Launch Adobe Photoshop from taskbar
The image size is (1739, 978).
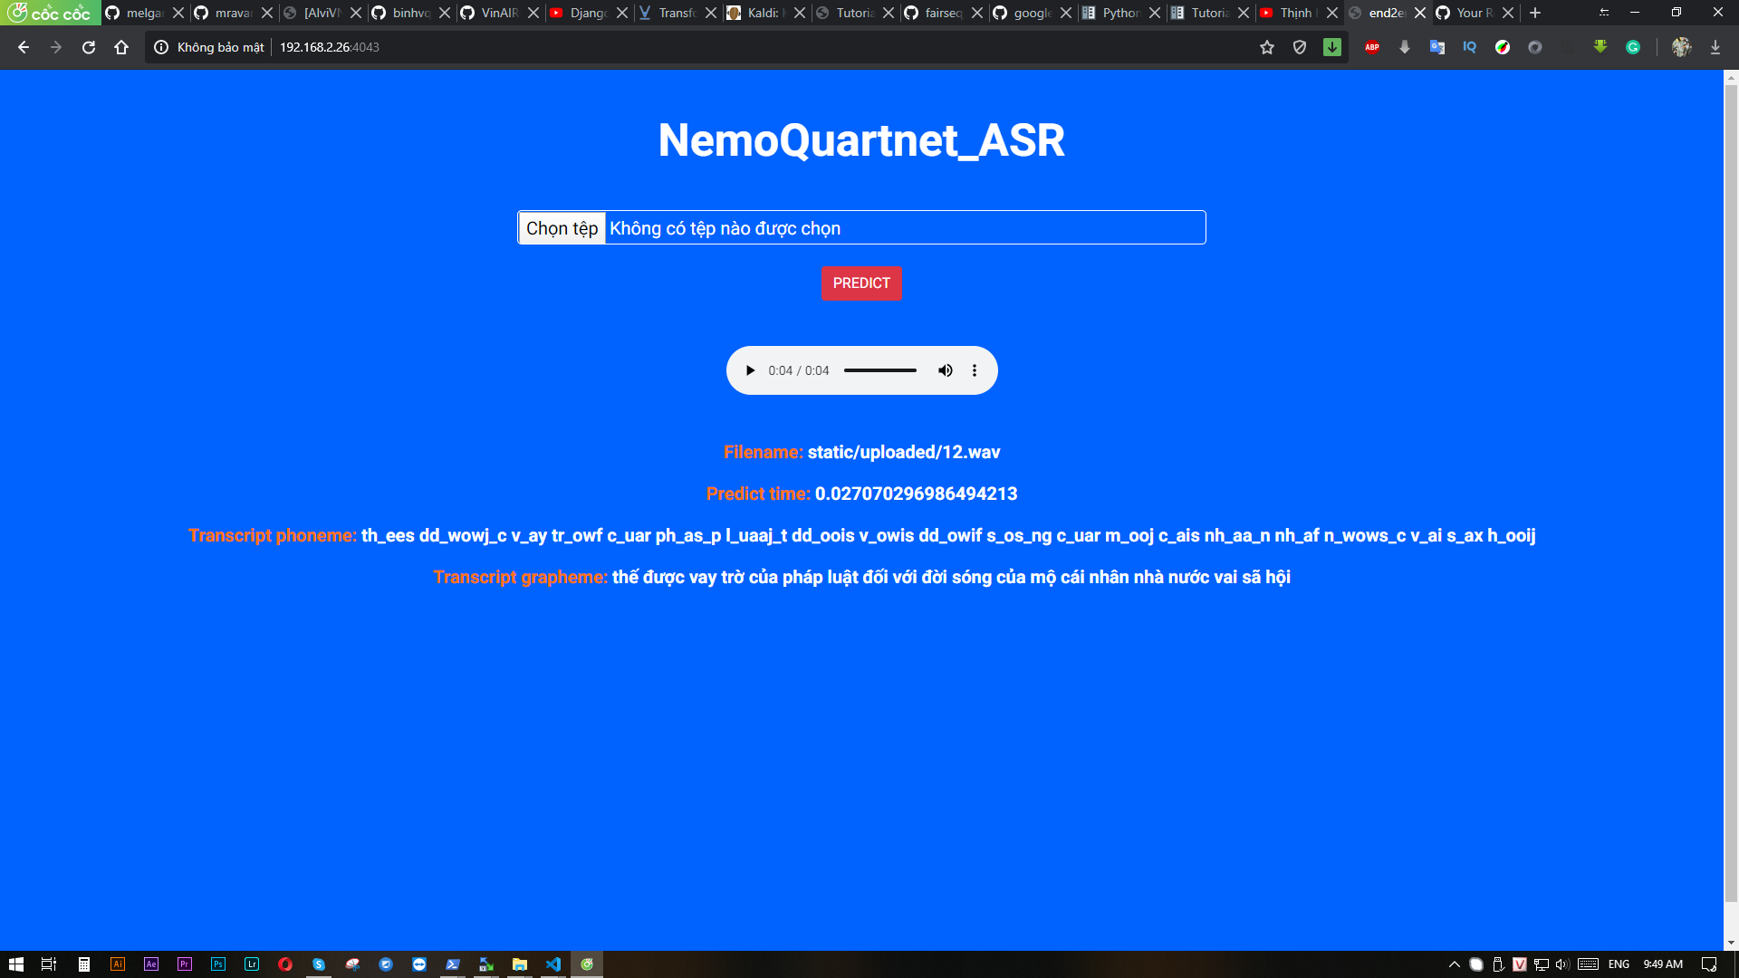click(x=218, y=964)
